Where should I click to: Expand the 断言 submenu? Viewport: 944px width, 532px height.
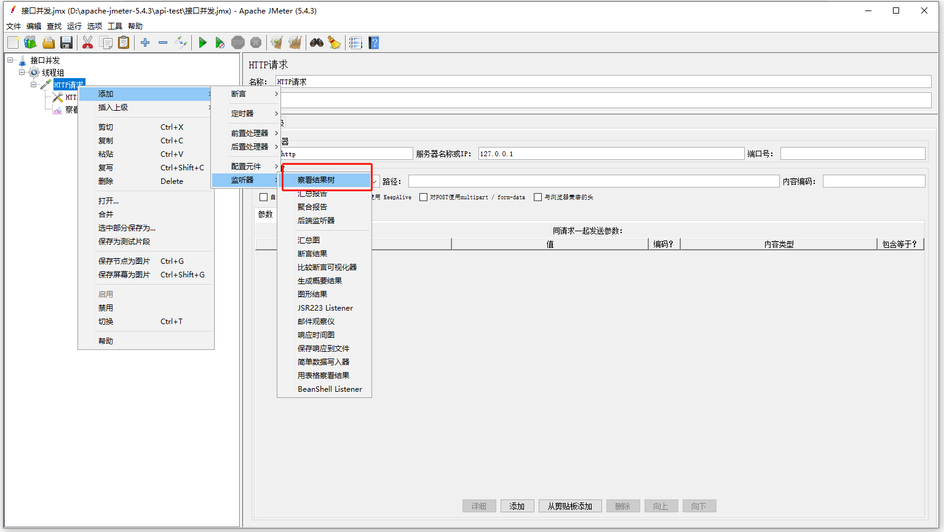tap(246, 93)
